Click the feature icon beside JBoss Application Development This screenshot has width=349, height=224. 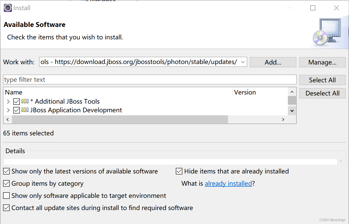click(25, 110)
